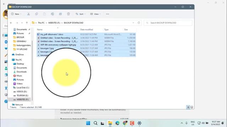Select karungan 3.jpg file
The width and height of the screenshot is (227, 127).
(86, 48)
